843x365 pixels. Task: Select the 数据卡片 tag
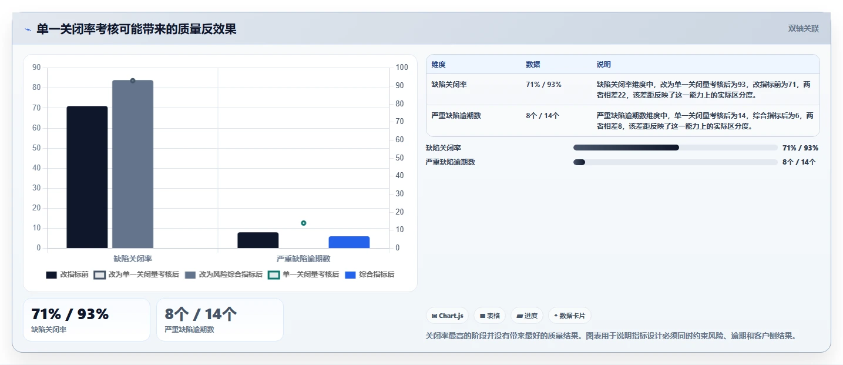pos(569,316)
